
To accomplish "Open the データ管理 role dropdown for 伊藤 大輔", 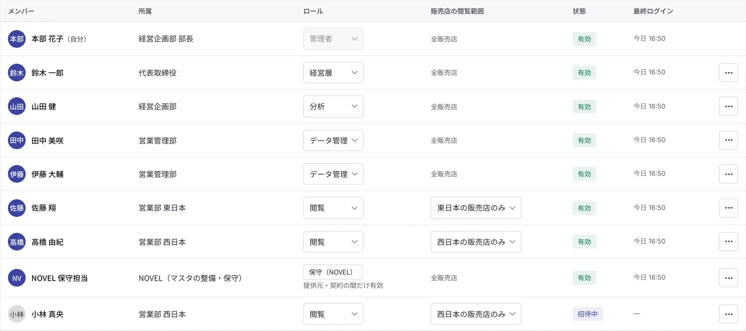I will (x=333, y=174).
